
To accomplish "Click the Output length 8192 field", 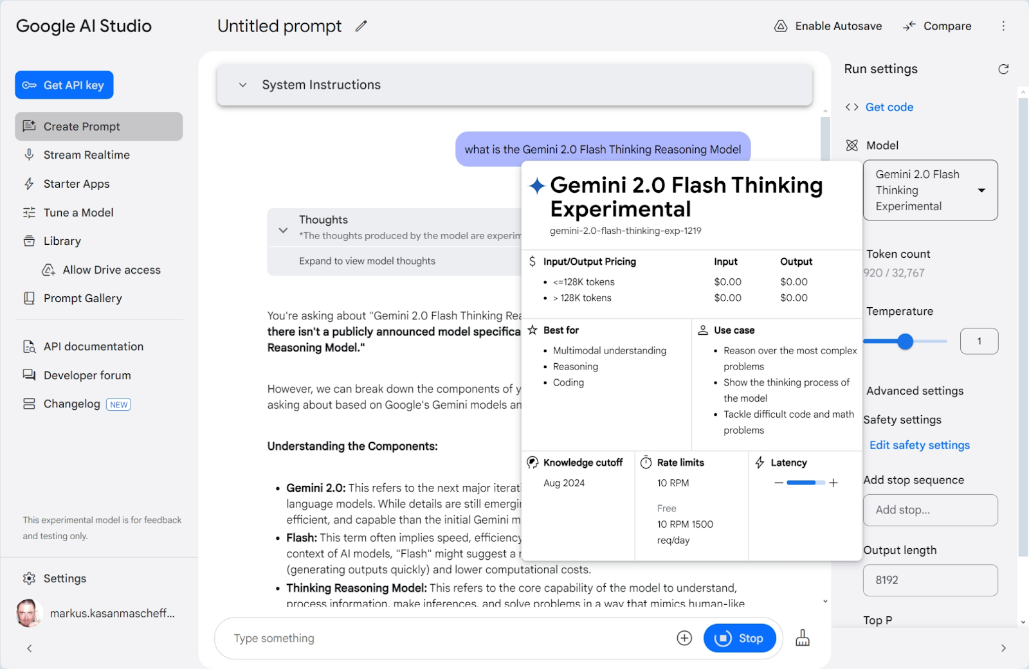I will (930, 580).
